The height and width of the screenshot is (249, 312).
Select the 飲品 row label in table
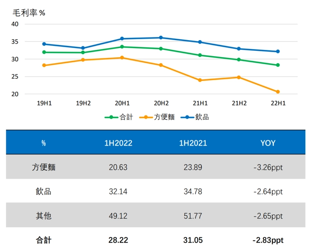tap(44, 192)
